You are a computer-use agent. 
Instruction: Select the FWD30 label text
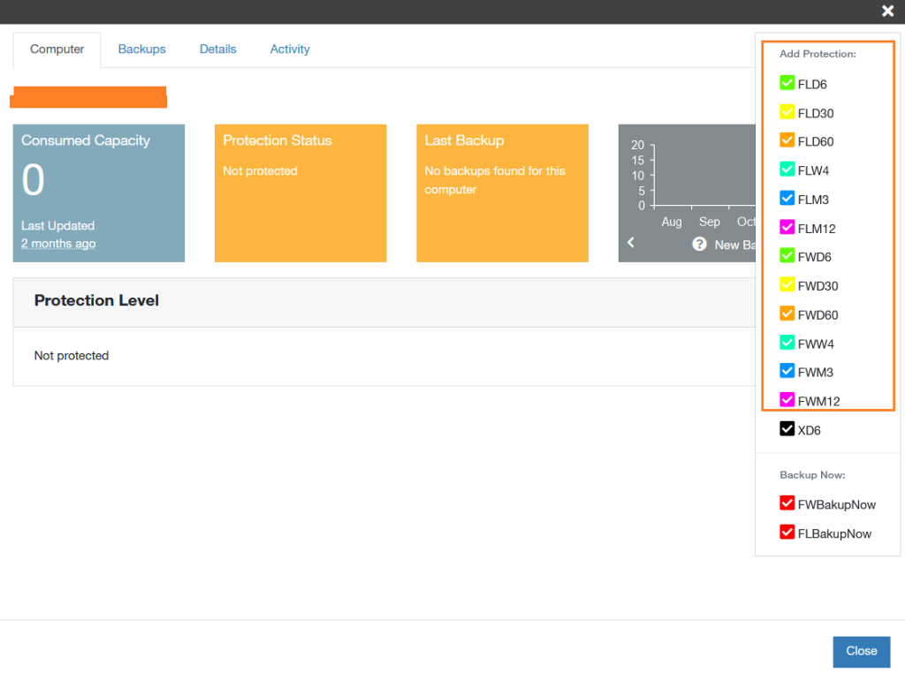click(x=818, y=287)
